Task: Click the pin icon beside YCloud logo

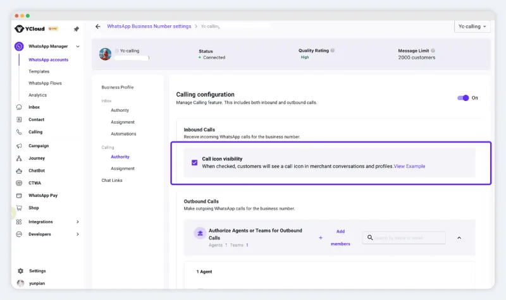Action: click(77, 29)
